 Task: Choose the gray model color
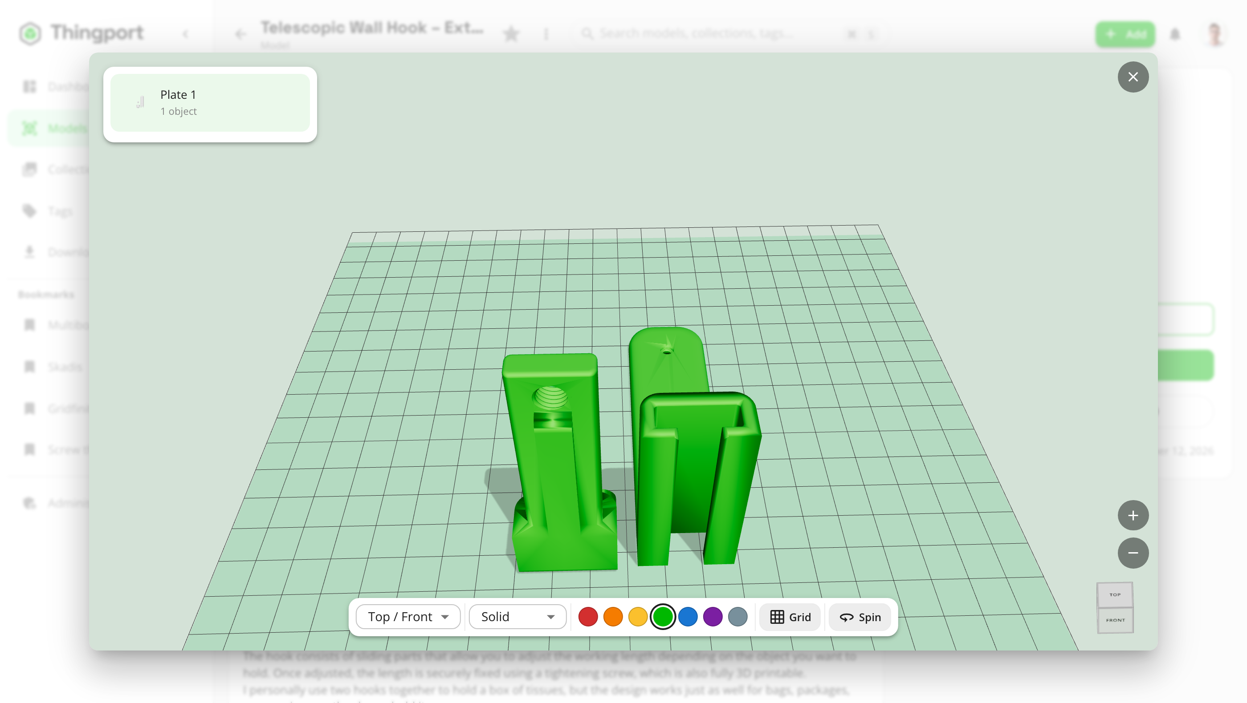738,616
